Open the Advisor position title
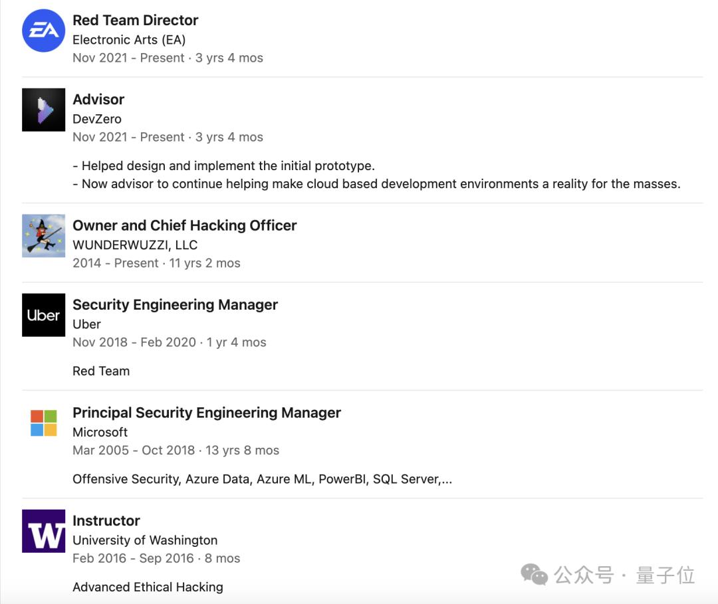The width and height of the screenshot is (718, 604). point(98,100)
